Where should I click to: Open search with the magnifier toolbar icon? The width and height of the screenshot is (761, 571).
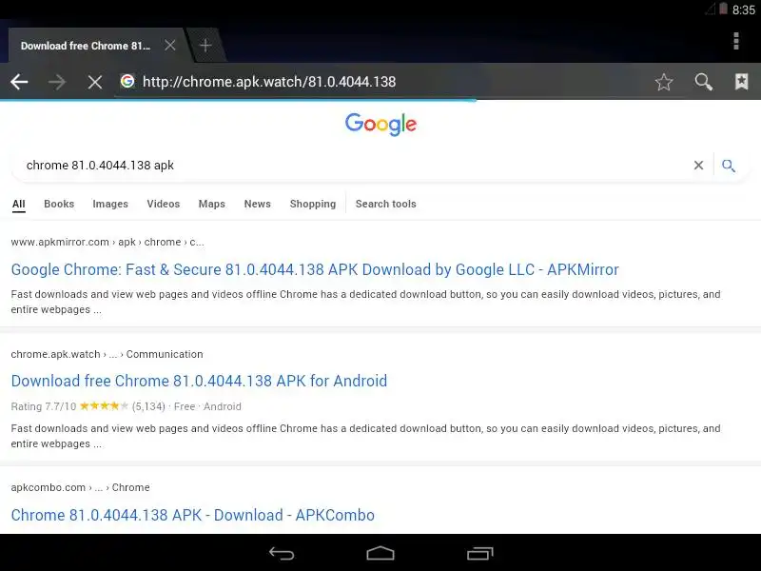pos(703,82)
